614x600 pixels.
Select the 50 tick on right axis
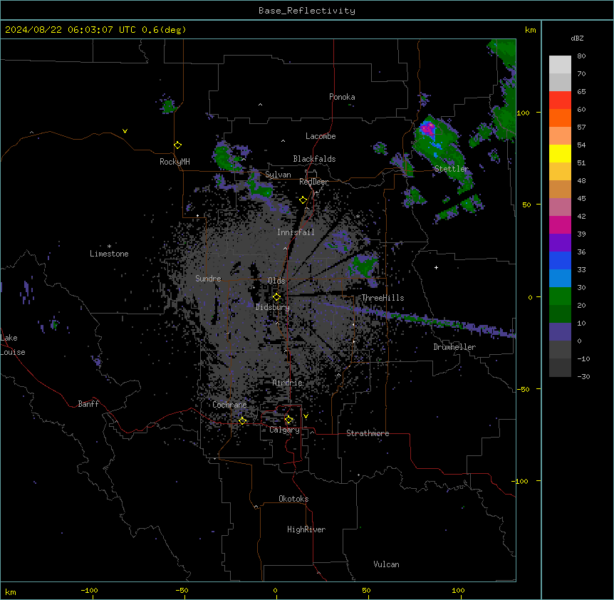[526, 205]
